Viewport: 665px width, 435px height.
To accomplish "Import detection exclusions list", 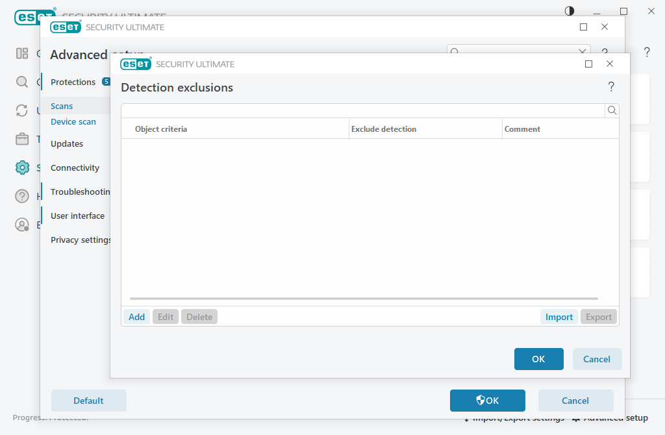I will coord(558,317).
